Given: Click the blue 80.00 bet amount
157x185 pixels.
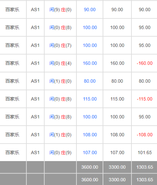Looking at the screenshot, I should click(90, 81).
